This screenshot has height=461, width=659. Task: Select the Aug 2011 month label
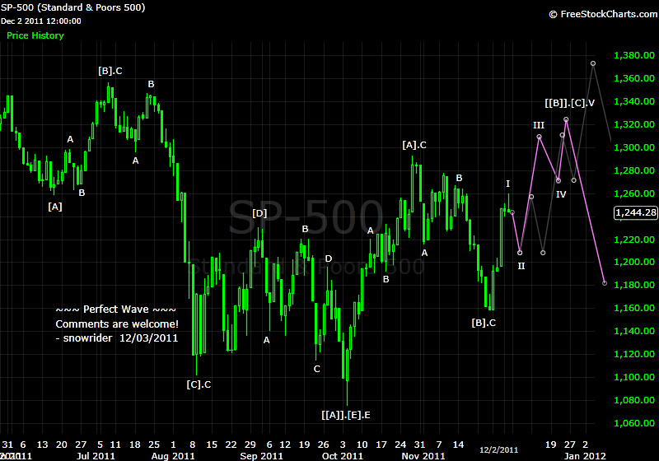click(x=173, y=456)
